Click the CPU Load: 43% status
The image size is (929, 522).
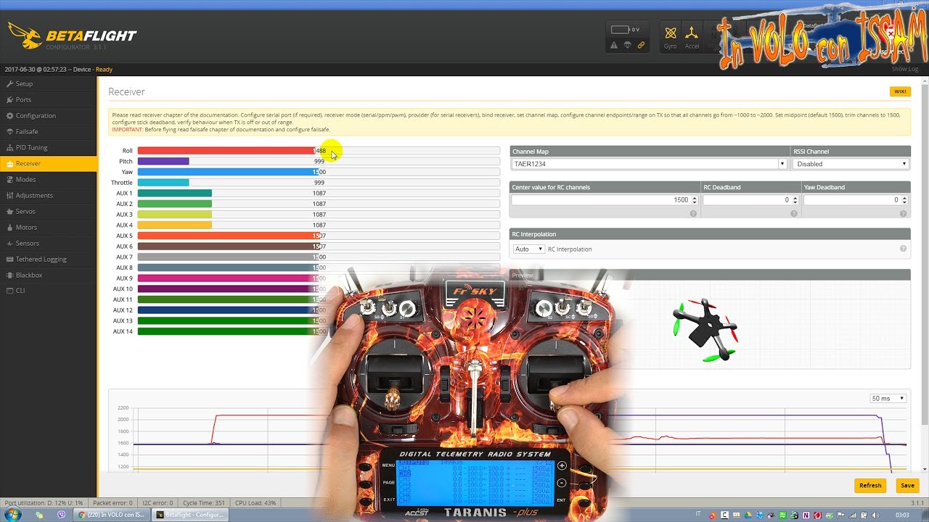tap(256, 502)
